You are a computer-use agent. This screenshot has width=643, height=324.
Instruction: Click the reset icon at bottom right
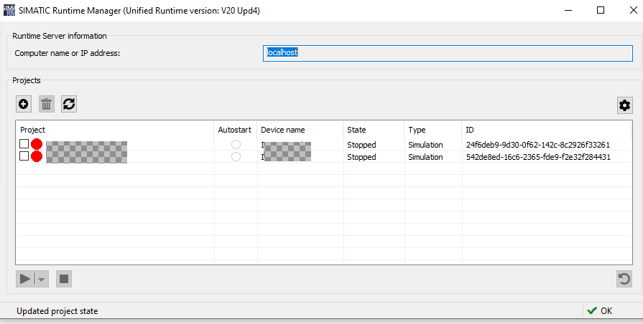624,279
